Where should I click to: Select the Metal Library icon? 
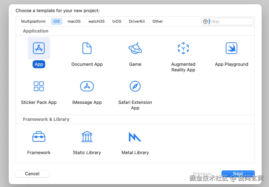pos(135,136)
